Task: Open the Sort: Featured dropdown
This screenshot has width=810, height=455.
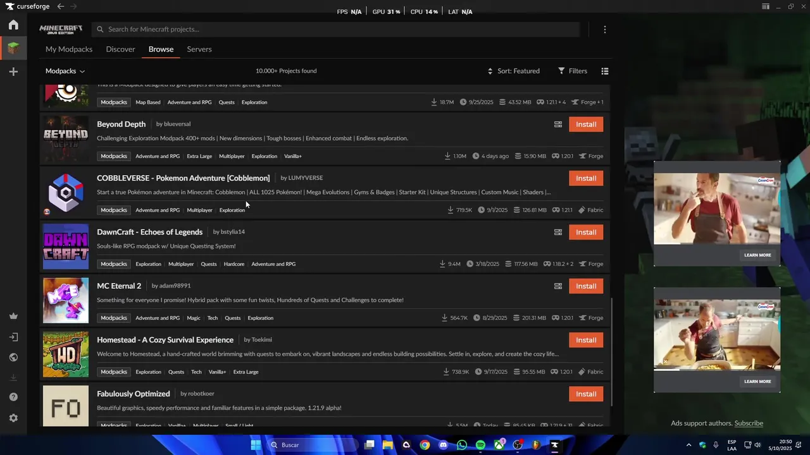Action: click(513, 71)
